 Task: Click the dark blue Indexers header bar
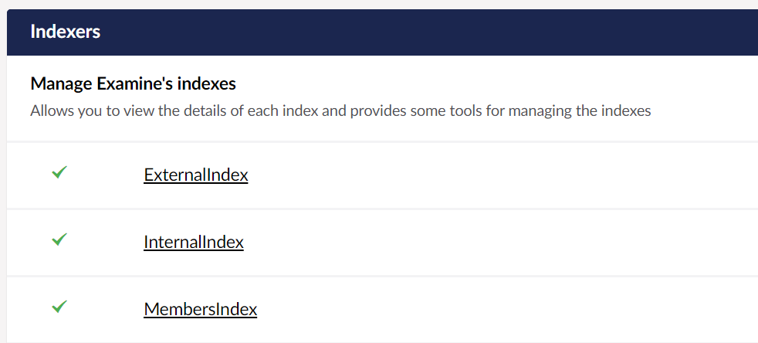382,32
